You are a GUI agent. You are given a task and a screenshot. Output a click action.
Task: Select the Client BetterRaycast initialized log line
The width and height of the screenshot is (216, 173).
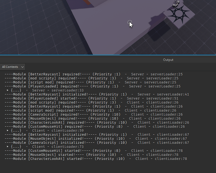click(x=97, y=135)
